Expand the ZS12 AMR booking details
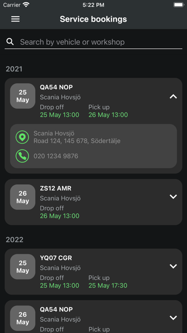187x333 pixels. click(173, 197)
